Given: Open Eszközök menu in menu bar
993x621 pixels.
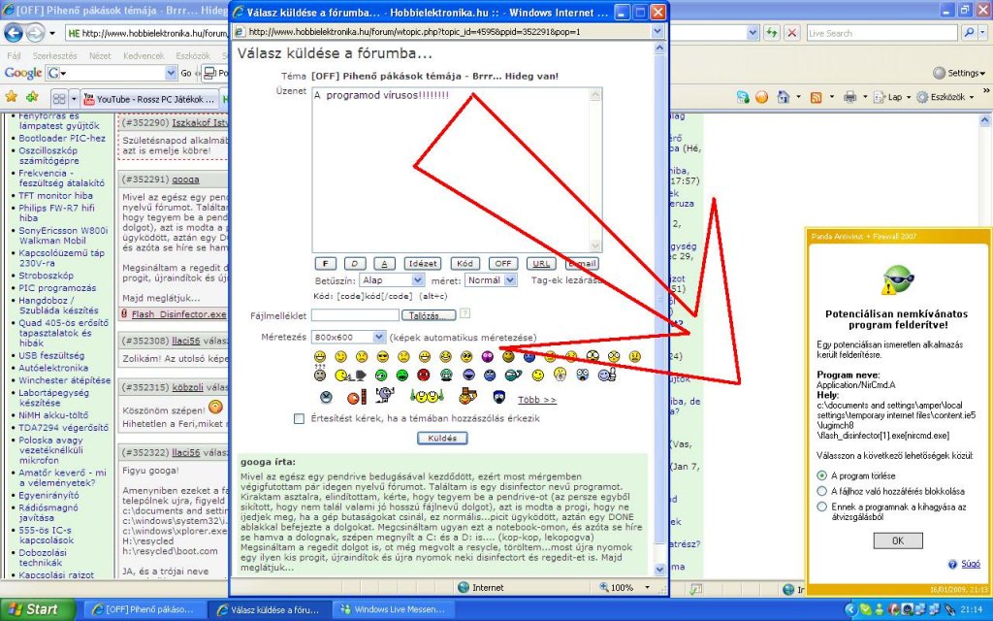Looking at the screenshot, I should (x=193, y=55).
